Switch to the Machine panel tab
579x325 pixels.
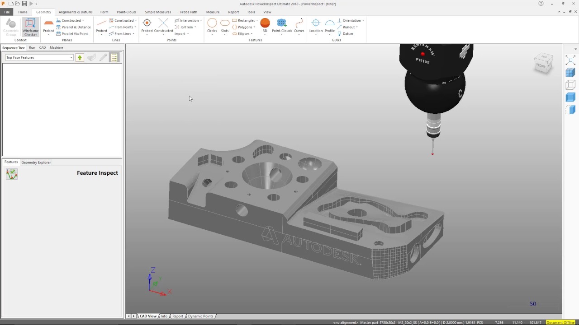pyautogui.click(x=56, y=47)
